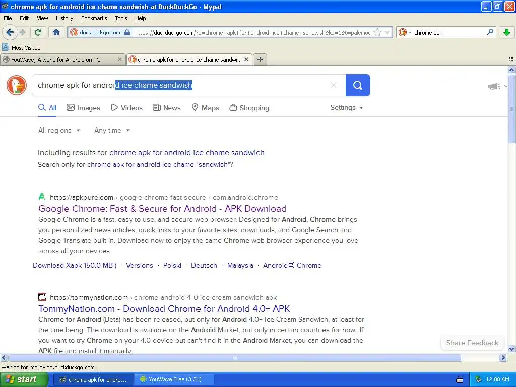Open the Deutsch sitelink
Screen dimensions: 516x387
[204, 265]
